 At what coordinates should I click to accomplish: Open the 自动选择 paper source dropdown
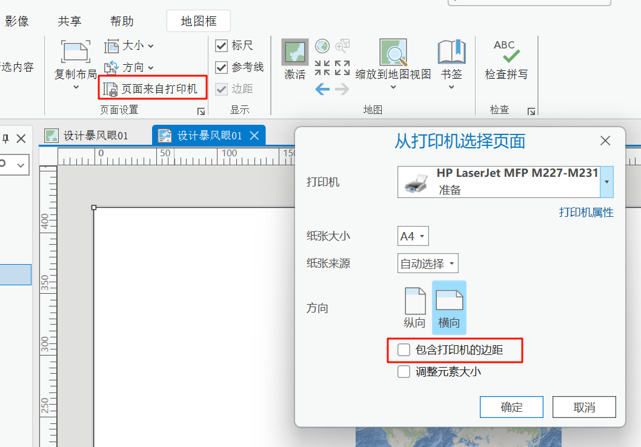pyautogui.click(x=428, y=263)
